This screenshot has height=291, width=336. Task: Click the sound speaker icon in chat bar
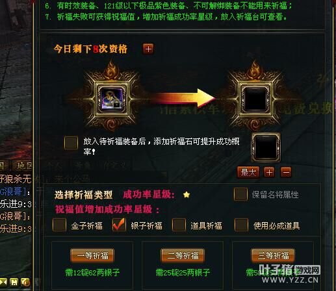(x=25, y=282)
